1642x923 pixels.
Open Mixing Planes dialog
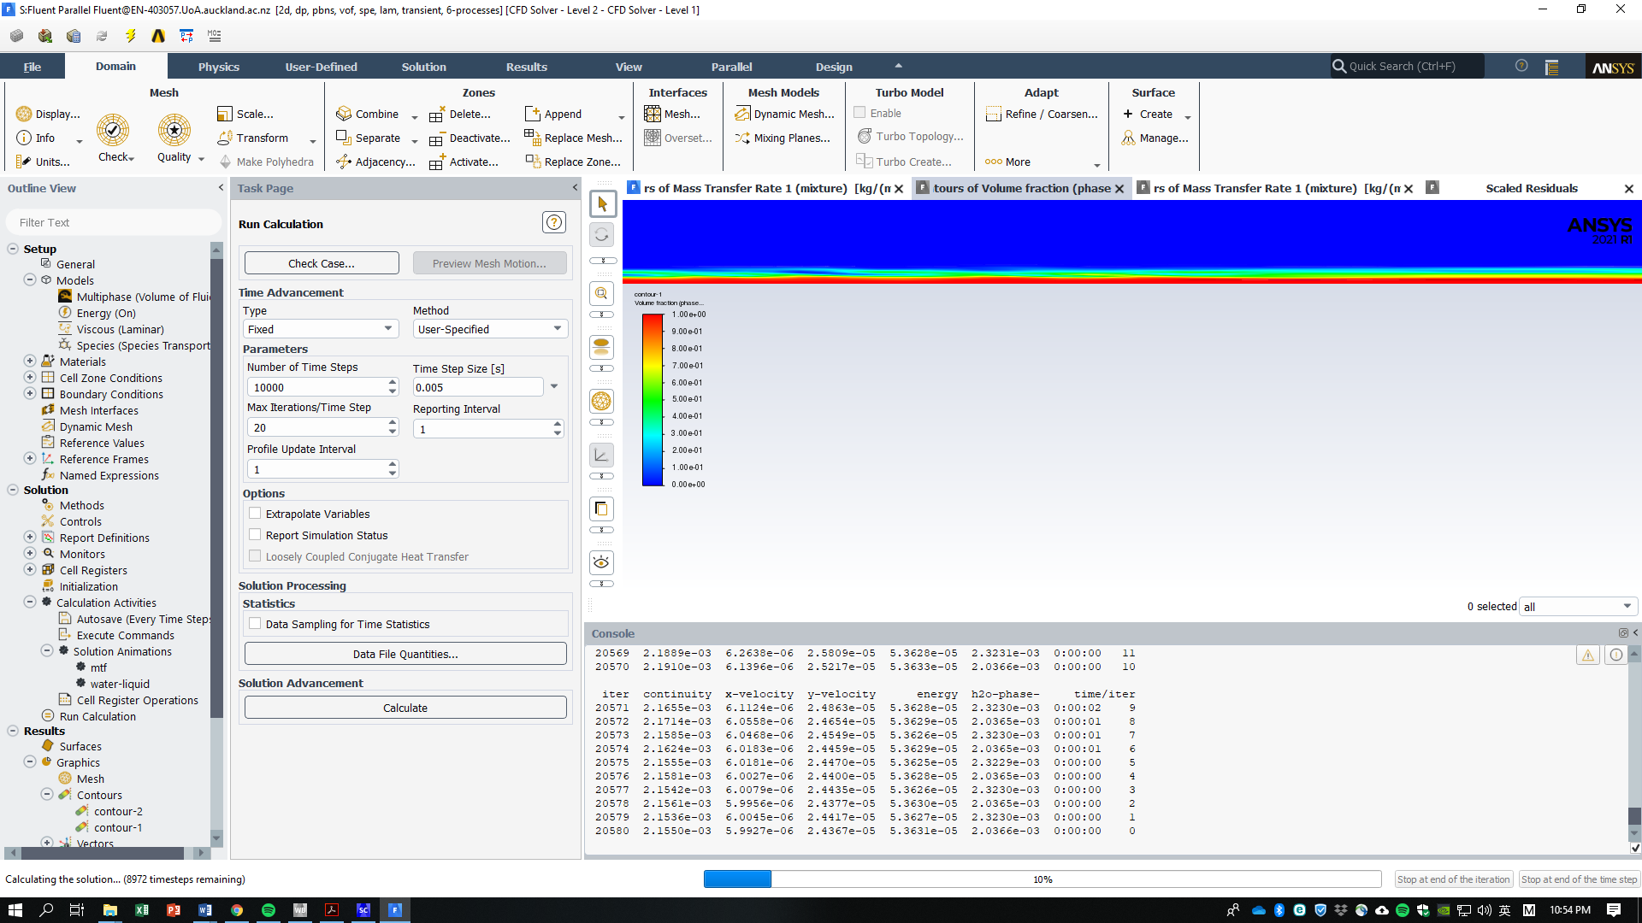(x=782, y=138)
